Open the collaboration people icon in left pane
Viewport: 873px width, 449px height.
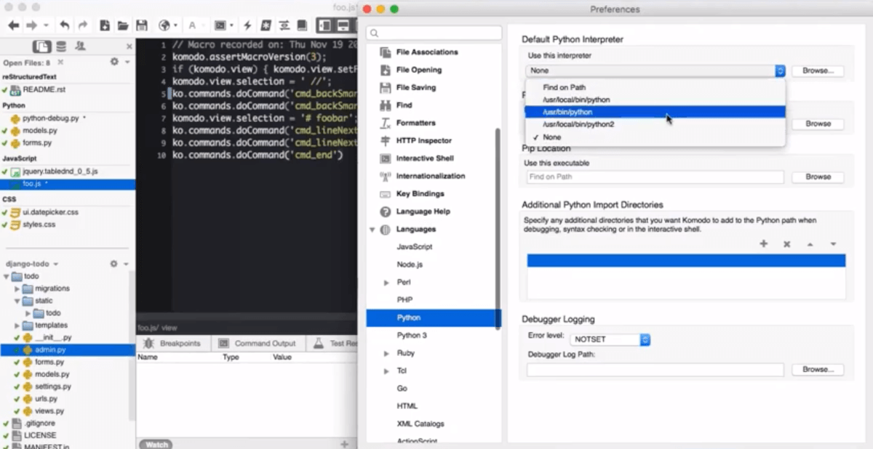(x=80, y=46)
